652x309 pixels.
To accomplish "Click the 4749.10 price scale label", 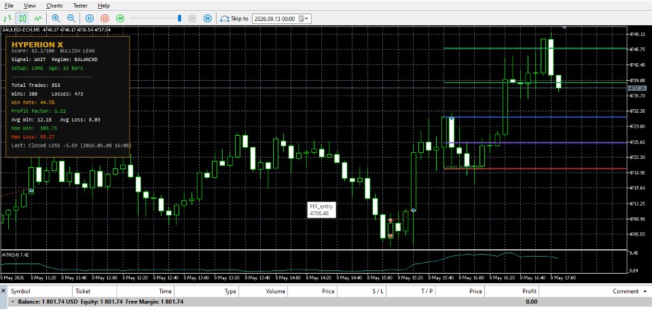I will 636,34.
